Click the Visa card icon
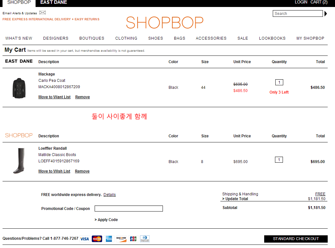Image resolution: width=335 pixels, height=248 pixels. pos(84,239)
